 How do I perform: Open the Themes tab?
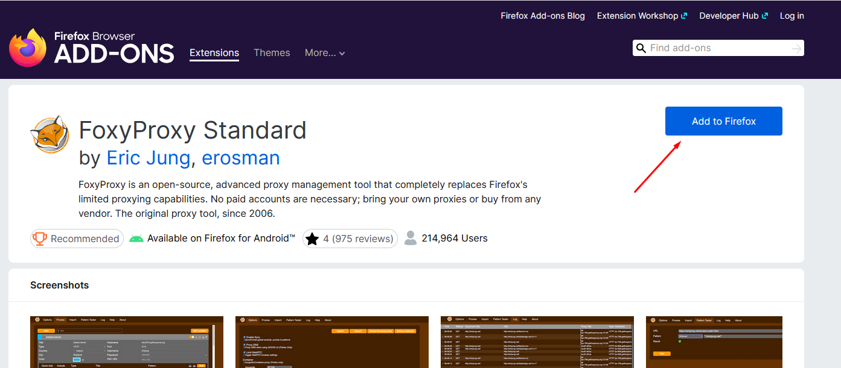[x=272, y=53]
